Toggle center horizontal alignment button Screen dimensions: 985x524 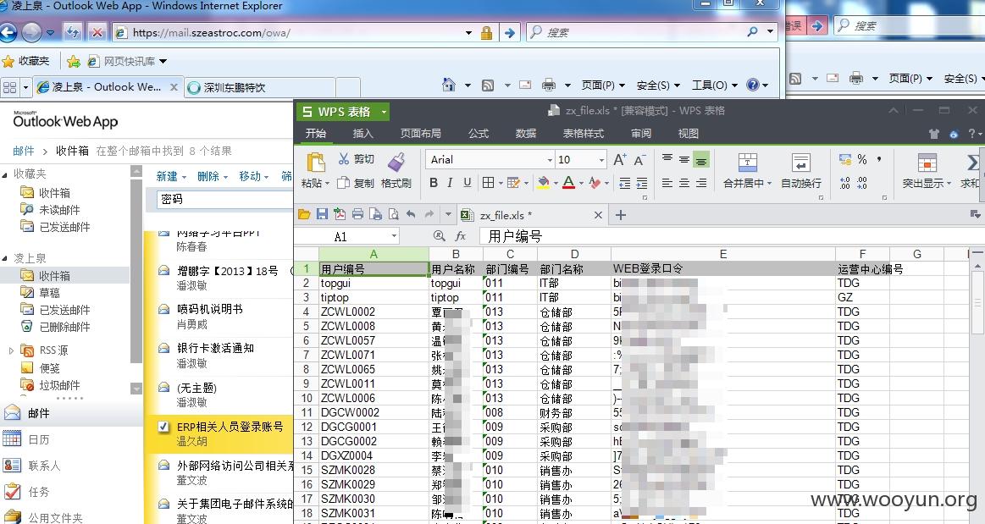[x=684, y=183]
